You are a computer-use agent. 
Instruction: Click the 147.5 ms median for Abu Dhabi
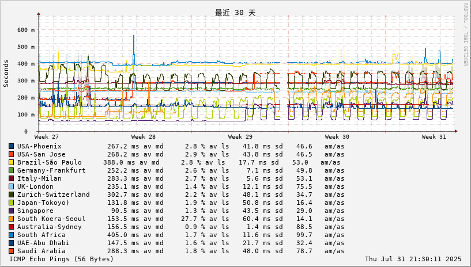123,243
